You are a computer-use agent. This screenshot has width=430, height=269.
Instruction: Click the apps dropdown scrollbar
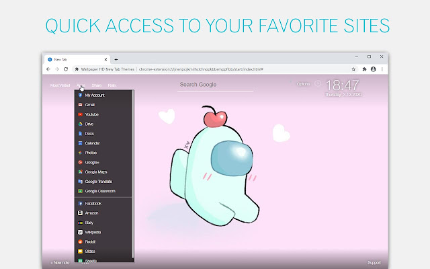[x=133, y=176]
